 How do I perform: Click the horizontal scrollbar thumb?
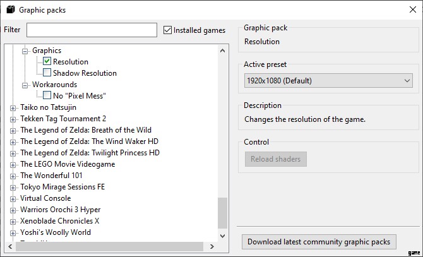109,246
